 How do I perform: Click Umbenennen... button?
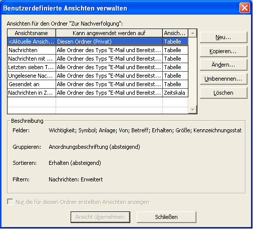(223, 79)
